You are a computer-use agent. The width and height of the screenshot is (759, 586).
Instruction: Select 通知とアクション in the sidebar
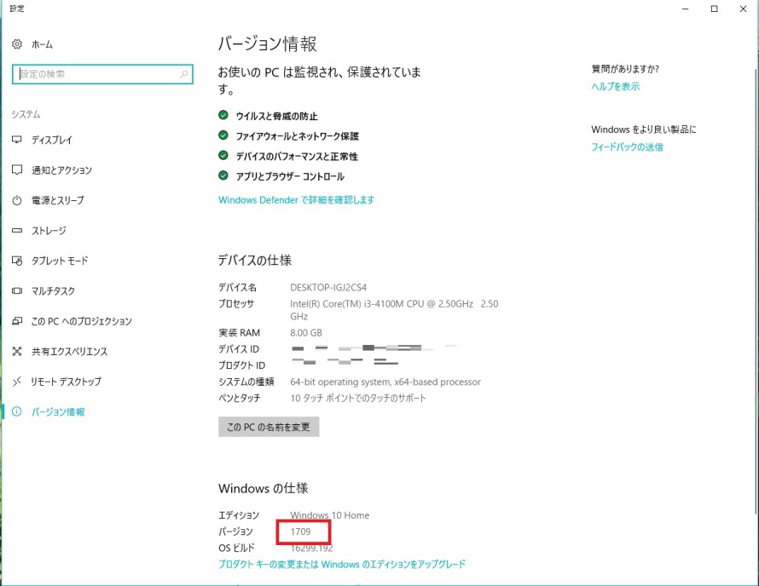62,170
